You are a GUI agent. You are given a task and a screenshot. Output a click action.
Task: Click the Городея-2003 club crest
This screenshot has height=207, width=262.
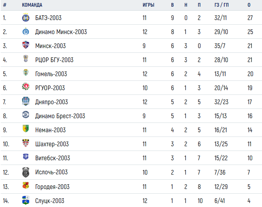pyautogui.click(x=26, y=186)
